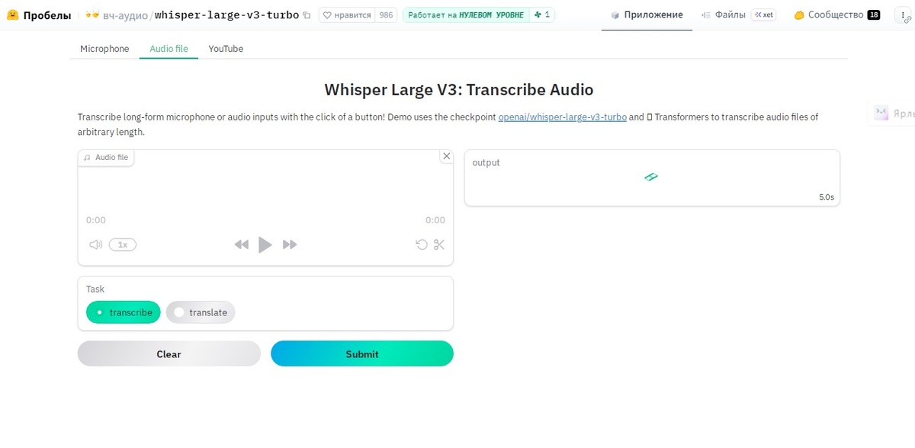Change the 1x playback speed
This screenshot has width=915, height=448.
pyautogui.click(x=123, y=245)
